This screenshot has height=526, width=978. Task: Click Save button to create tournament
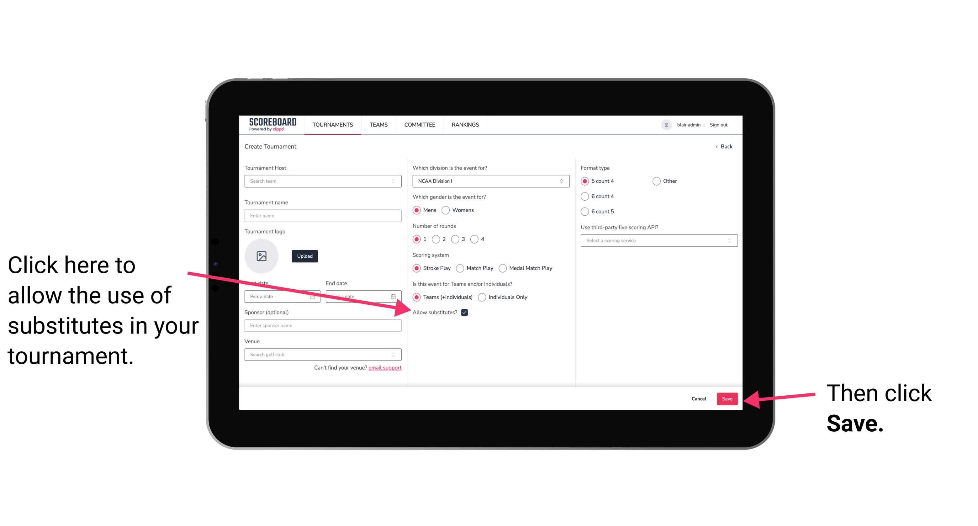(727, 398)
